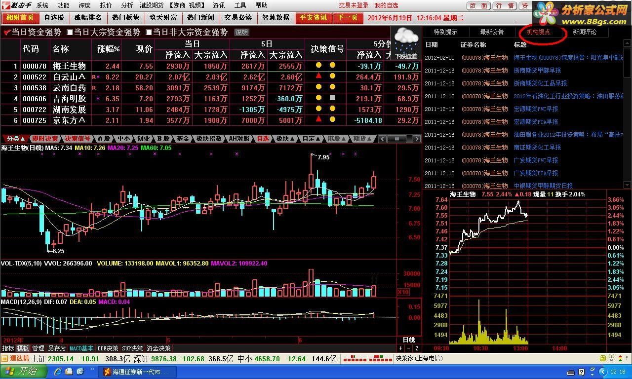The width and height of the screenshot is (632, 379).
Task: Click the 海通证券新一代V5 taskbar item
Action: click(137, 372)
